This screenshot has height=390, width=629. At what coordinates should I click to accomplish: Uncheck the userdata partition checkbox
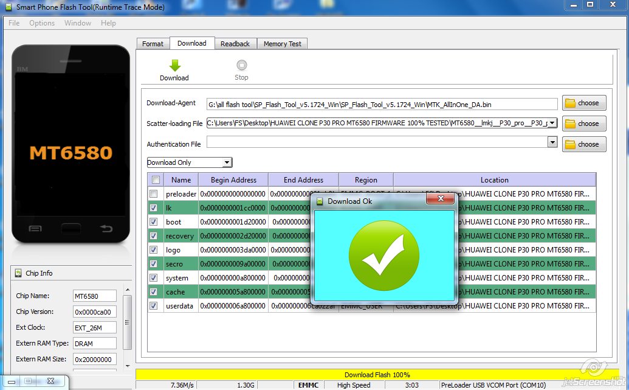pos(153,305)
